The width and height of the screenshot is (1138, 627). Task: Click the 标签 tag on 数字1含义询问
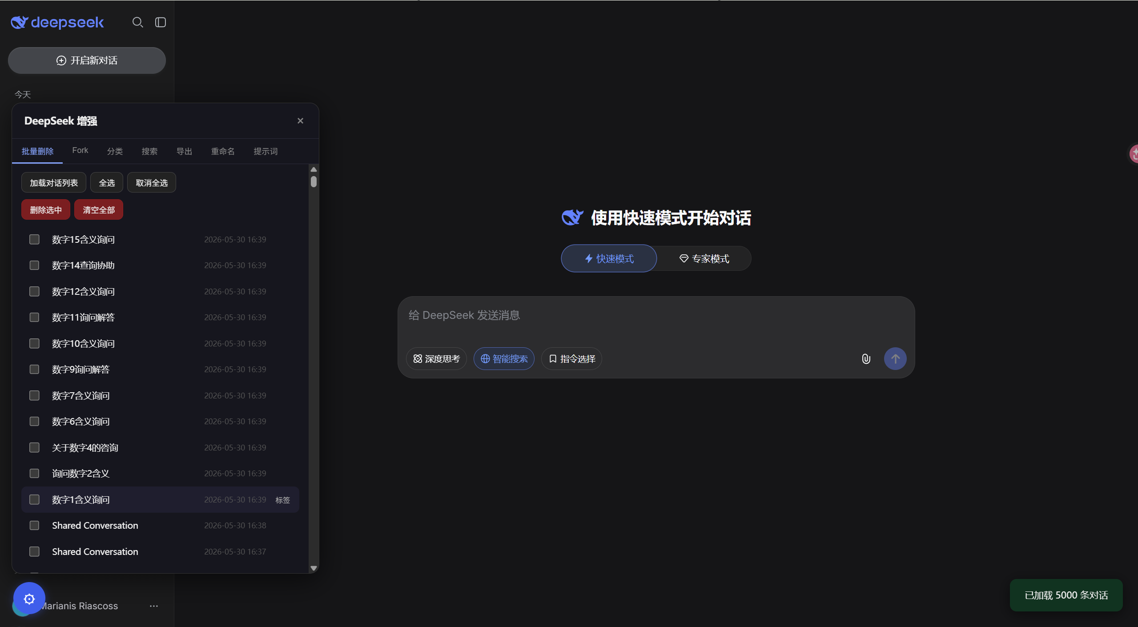[283, 500]
